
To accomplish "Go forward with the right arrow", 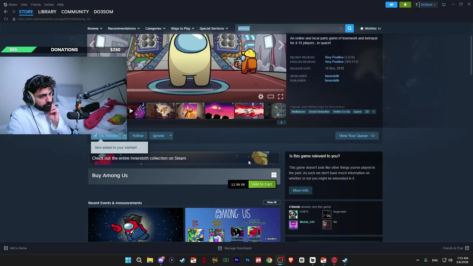I will tap(13, 12).
